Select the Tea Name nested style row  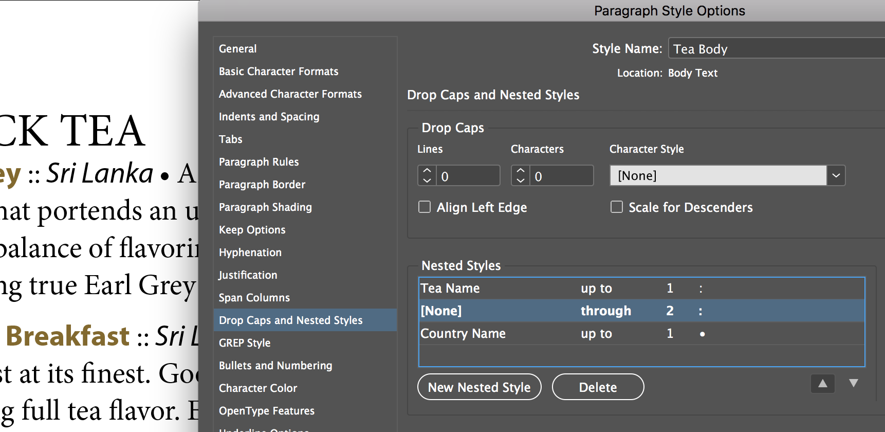[642, 289]
